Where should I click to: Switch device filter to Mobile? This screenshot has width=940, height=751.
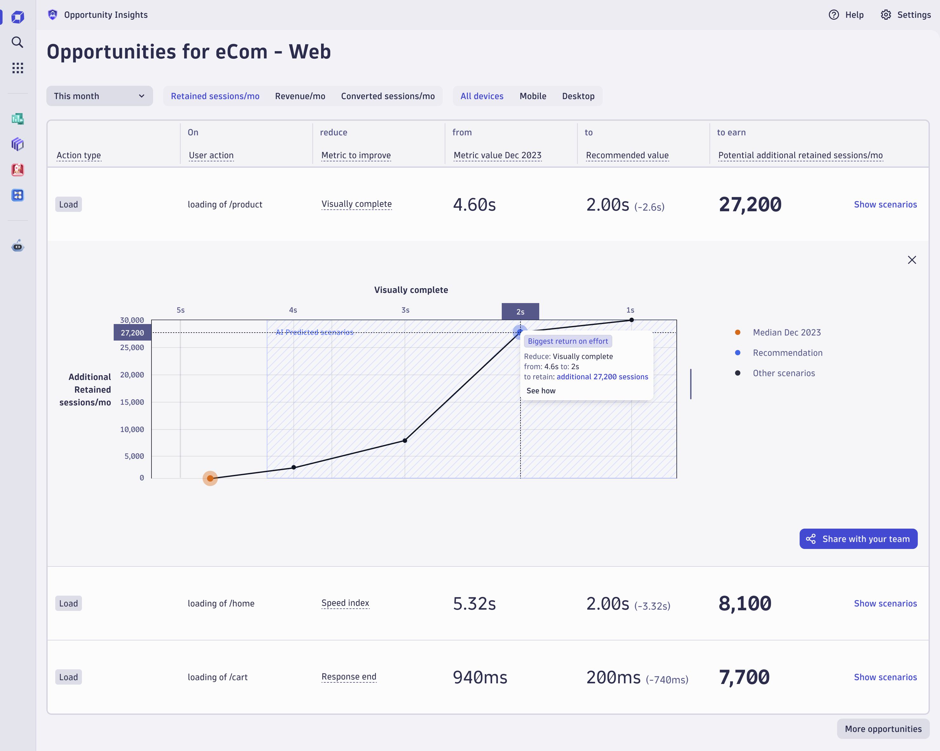coord(533,96)
